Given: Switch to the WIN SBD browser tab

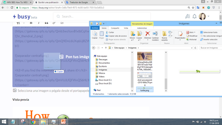Looking at the screenshot, I should pos(17,2).
